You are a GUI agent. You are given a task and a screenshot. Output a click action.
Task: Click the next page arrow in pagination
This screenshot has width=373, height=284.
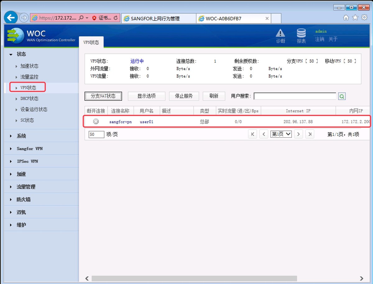tap(298, 134)
